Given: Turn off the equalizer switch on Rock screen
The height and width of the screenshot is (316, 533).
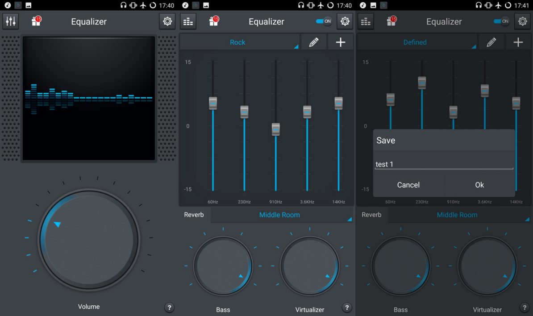Looking at the screenshot, I should point(324,21).
